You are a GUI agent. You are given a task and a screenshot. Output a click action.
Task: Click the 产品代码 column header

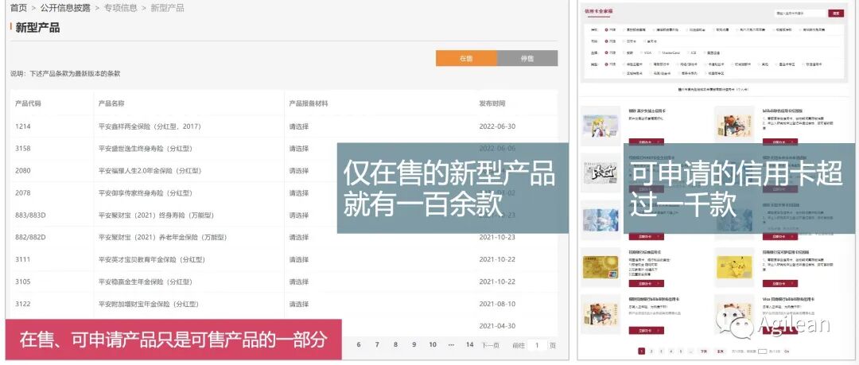pos(28,103)
